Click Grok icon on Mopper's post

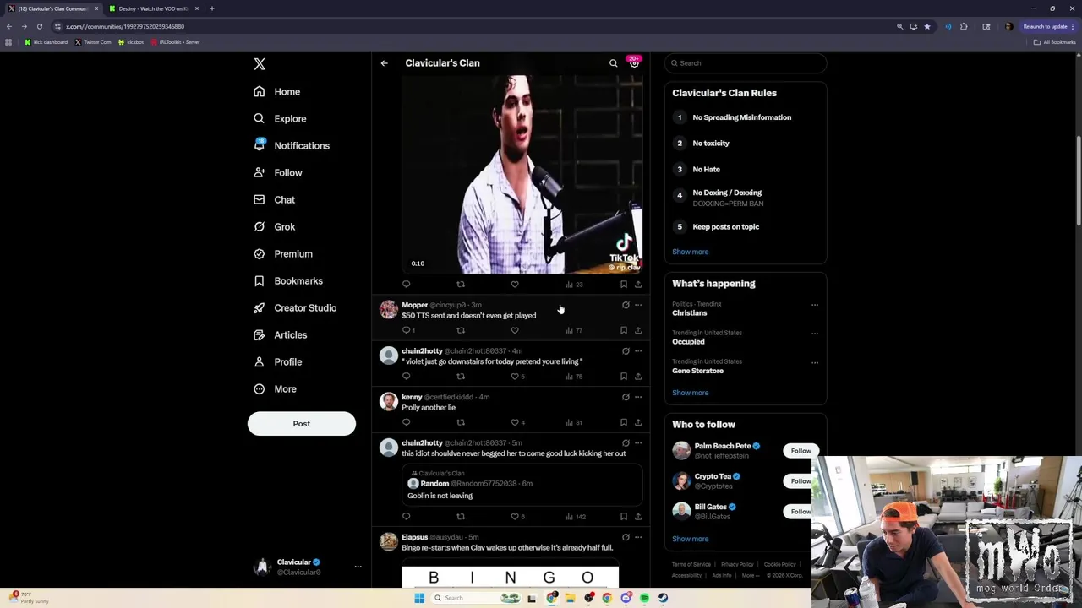[x=626, y=305]
